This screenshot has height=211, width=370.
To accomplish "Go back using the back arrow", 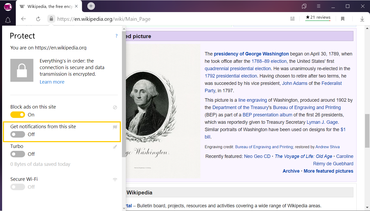I will point(24,19).
